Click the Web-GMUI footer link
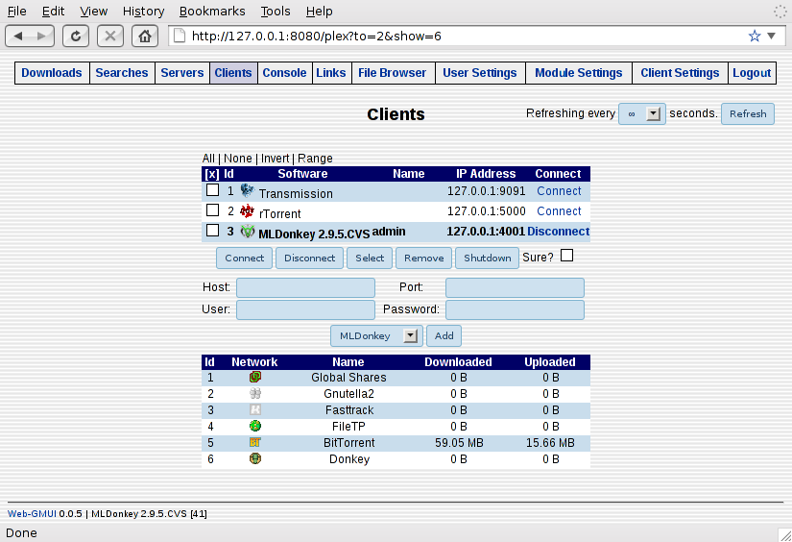 point(32,514)
